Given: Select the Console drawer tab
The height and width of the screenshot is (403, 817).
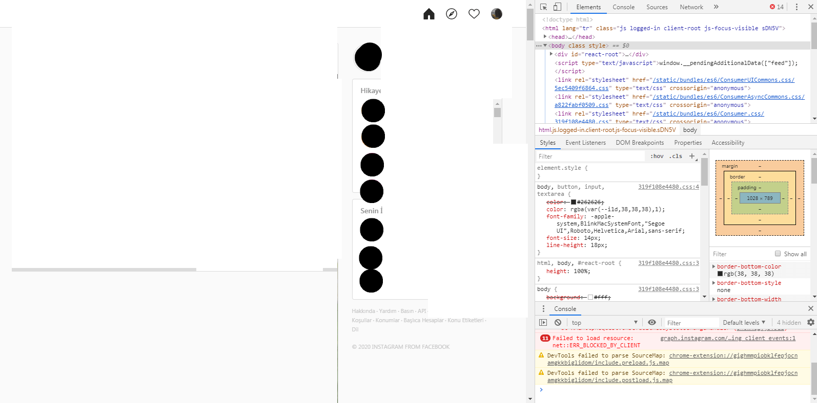Looking at the screenshot, I should [x=565, y=309].
